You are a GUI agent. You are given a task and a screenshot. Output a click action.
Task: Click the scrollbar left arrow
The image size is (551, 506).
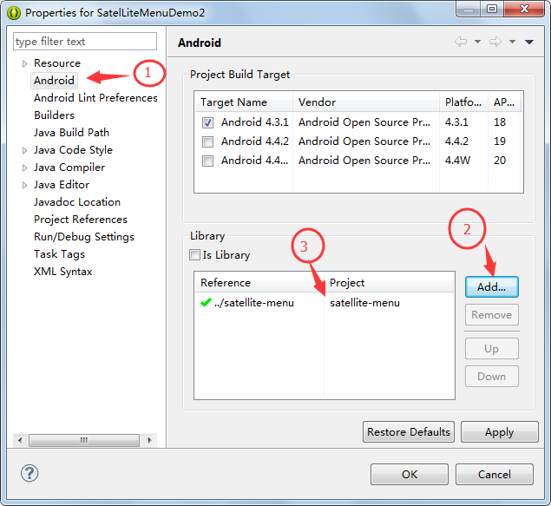(20, 440)
